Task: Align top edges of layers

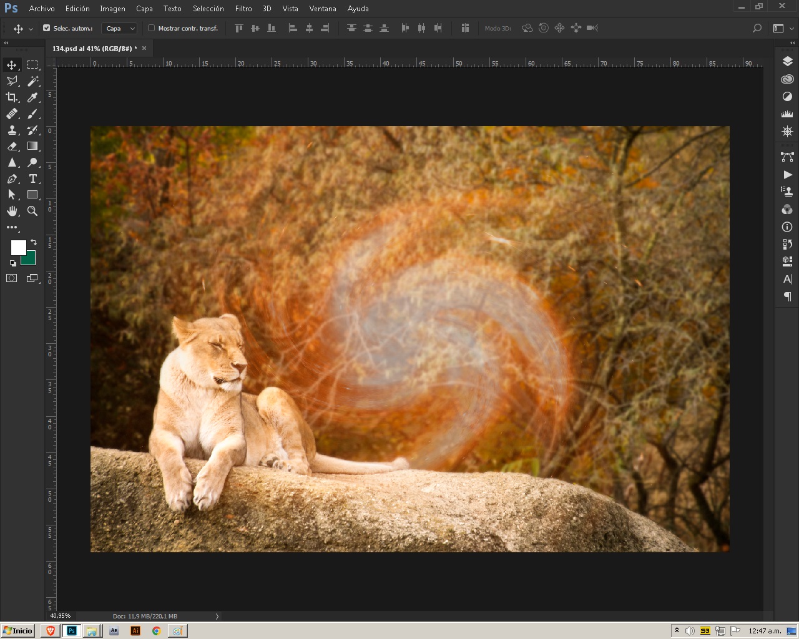Action: pyautogui.click(x=238, y=28)
